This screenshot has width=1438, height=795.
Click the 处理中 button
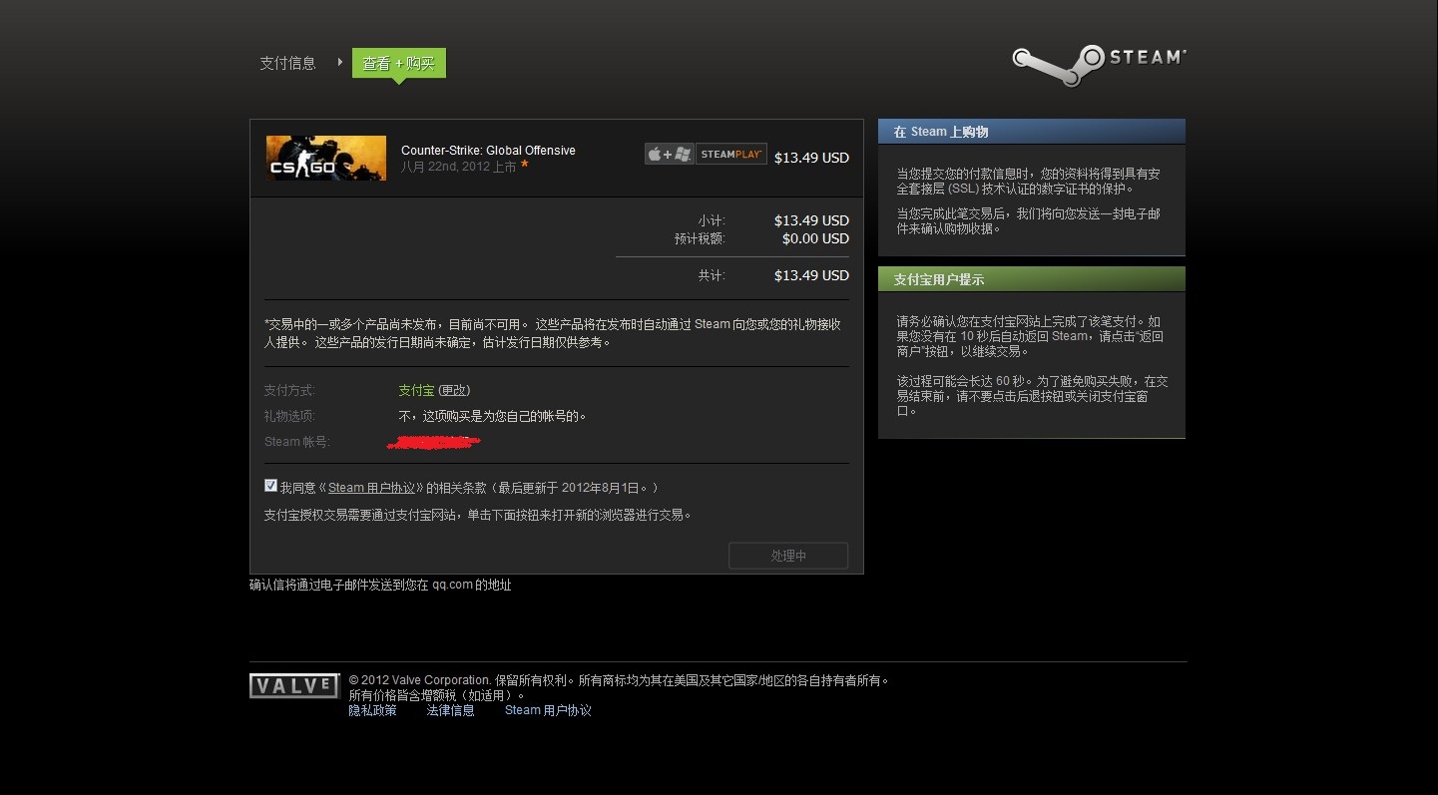[788, 556]
